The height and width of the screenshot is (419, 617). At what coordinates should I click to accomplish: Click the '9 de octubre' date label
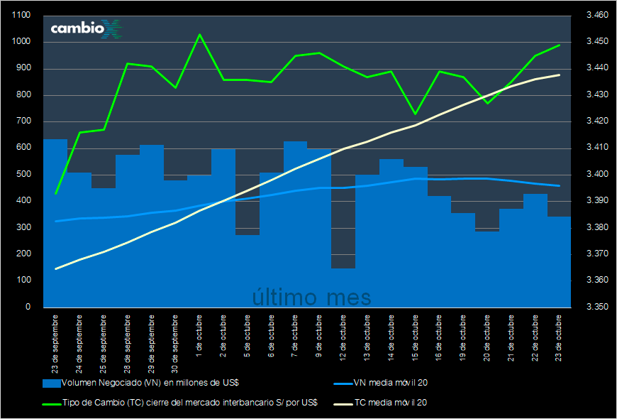(319, 335)
